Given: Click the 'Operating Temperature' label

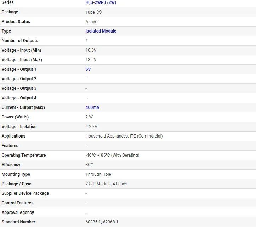Looking at the screenshot, I should pyautogui.click(x=24, y=155).
